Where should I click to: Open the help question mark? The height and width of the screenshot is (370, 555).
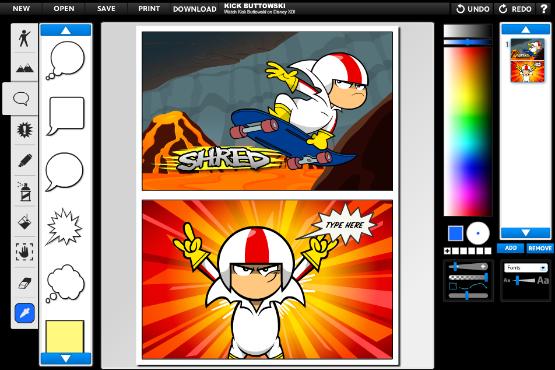click(544, 9)
